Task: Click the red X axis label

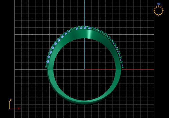Action: 19,109
